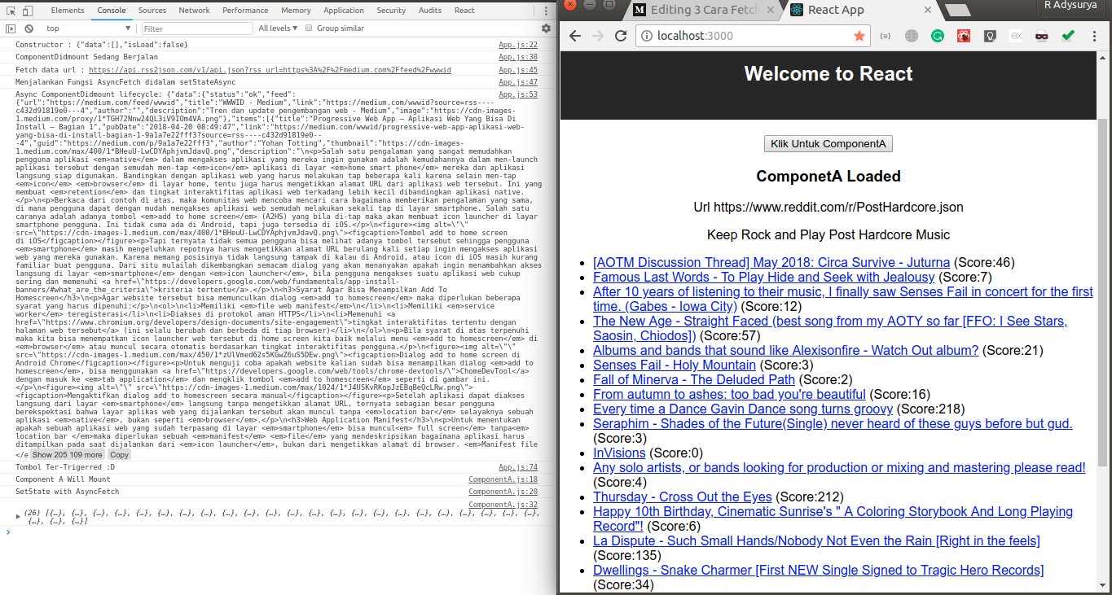Open the Senses Fail - Holy Mountain link
Image resolution: width=1112 pixels, height=595 pixels.
(674, 365)
